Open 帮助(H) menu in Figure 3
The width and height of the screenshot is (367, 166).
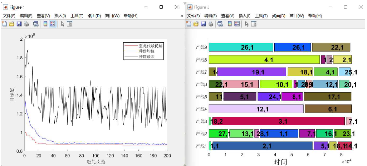[x=315, y=16]
